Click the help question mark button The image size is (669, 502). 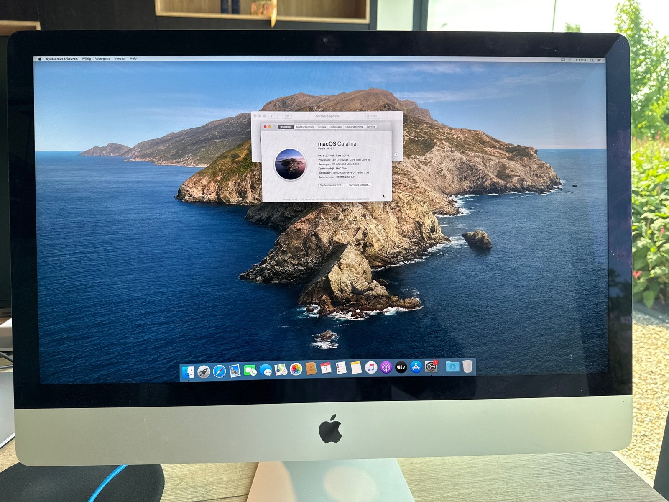pos(396,155)
